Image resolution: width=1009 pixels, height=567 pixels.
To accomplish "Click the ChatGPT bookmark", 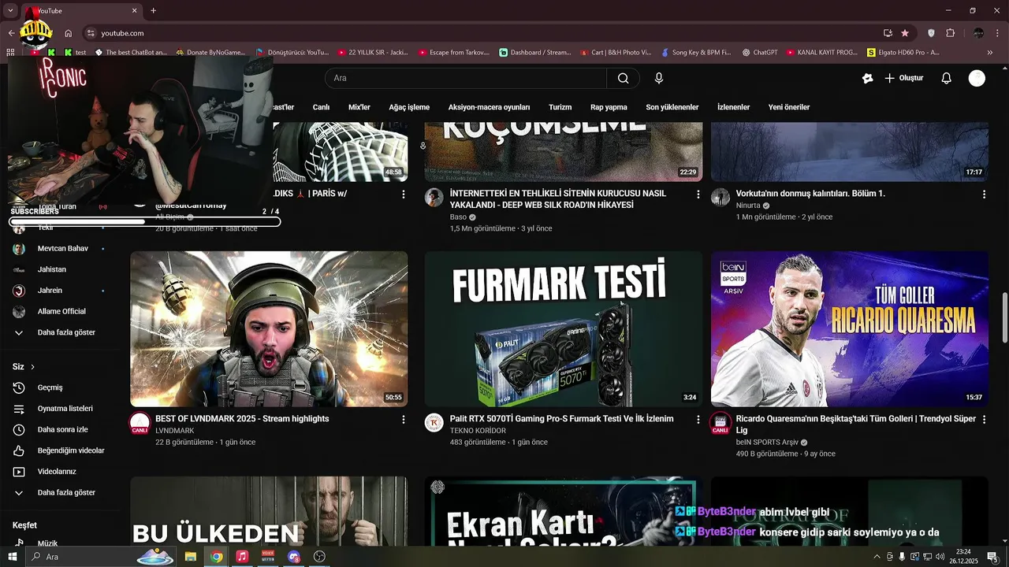I will click(x=760, y=53).
